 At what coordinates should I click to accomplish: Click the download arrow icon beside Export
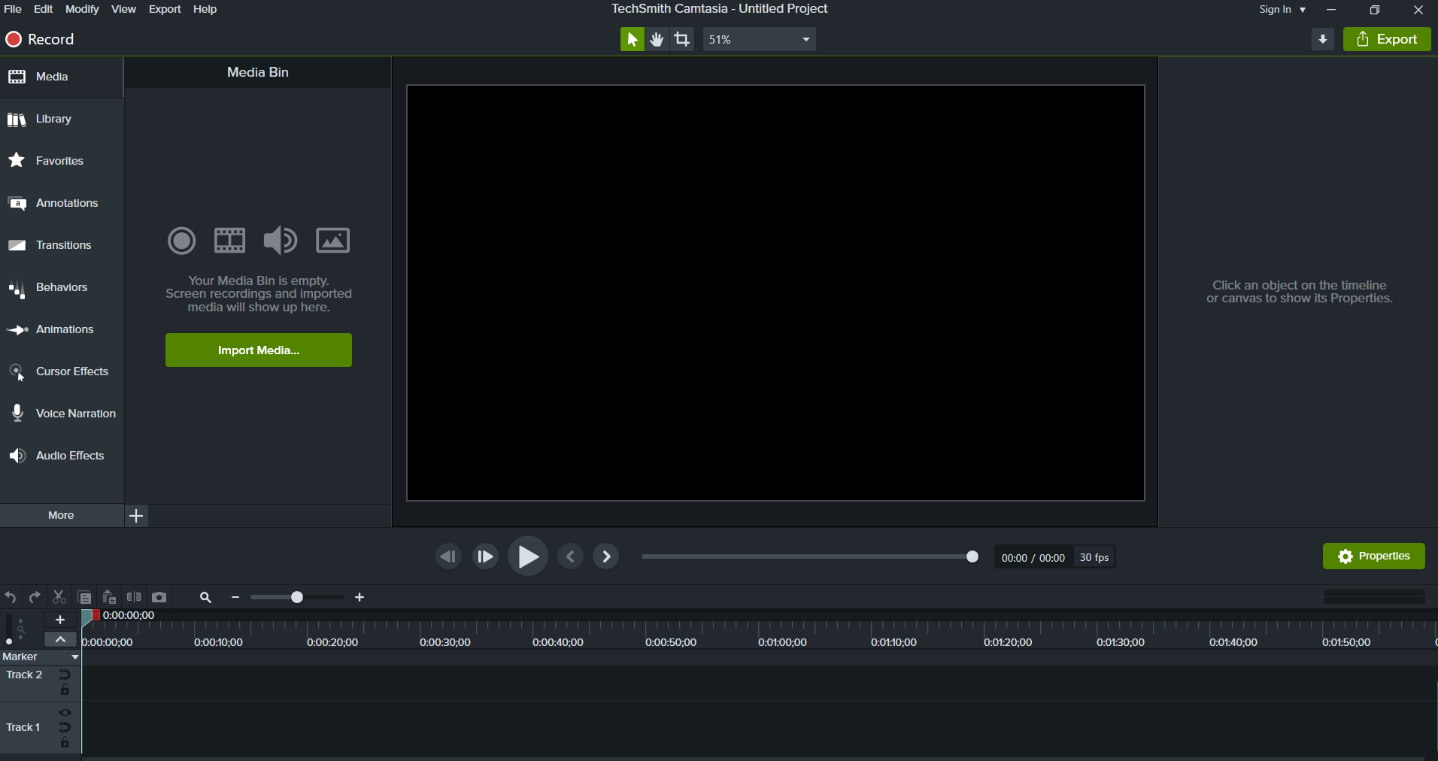tap(1322, 39)
